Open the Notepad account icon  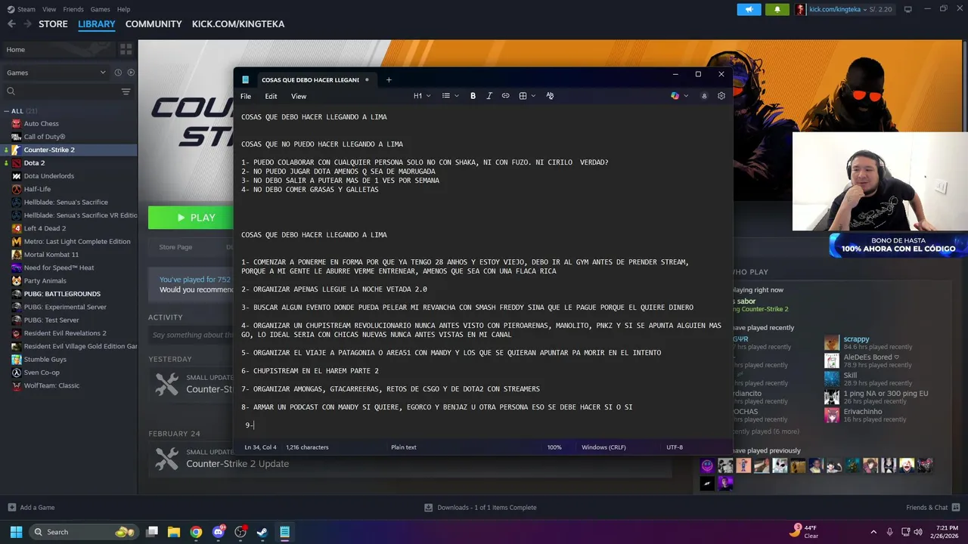coord(704,96)
